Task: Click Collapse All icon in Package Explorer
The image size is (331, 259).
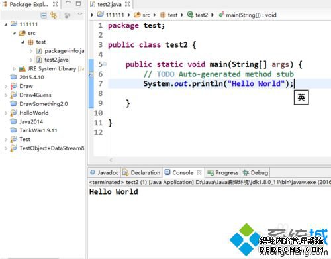Action: click(44, 15)
